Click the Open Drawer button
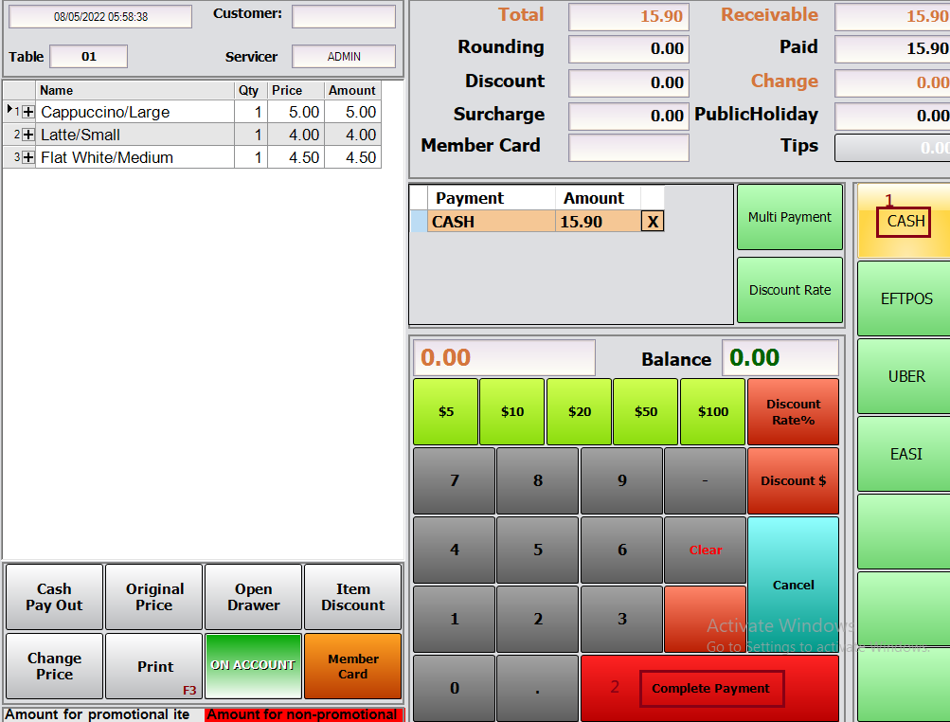This screenshot has height=722, width=950. 253,597
